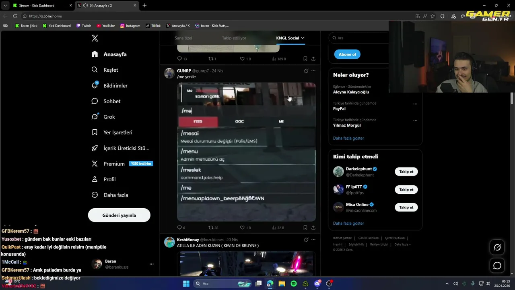Click Gönderi yayınla button
The image size is (515, 290).
point(119,215)
